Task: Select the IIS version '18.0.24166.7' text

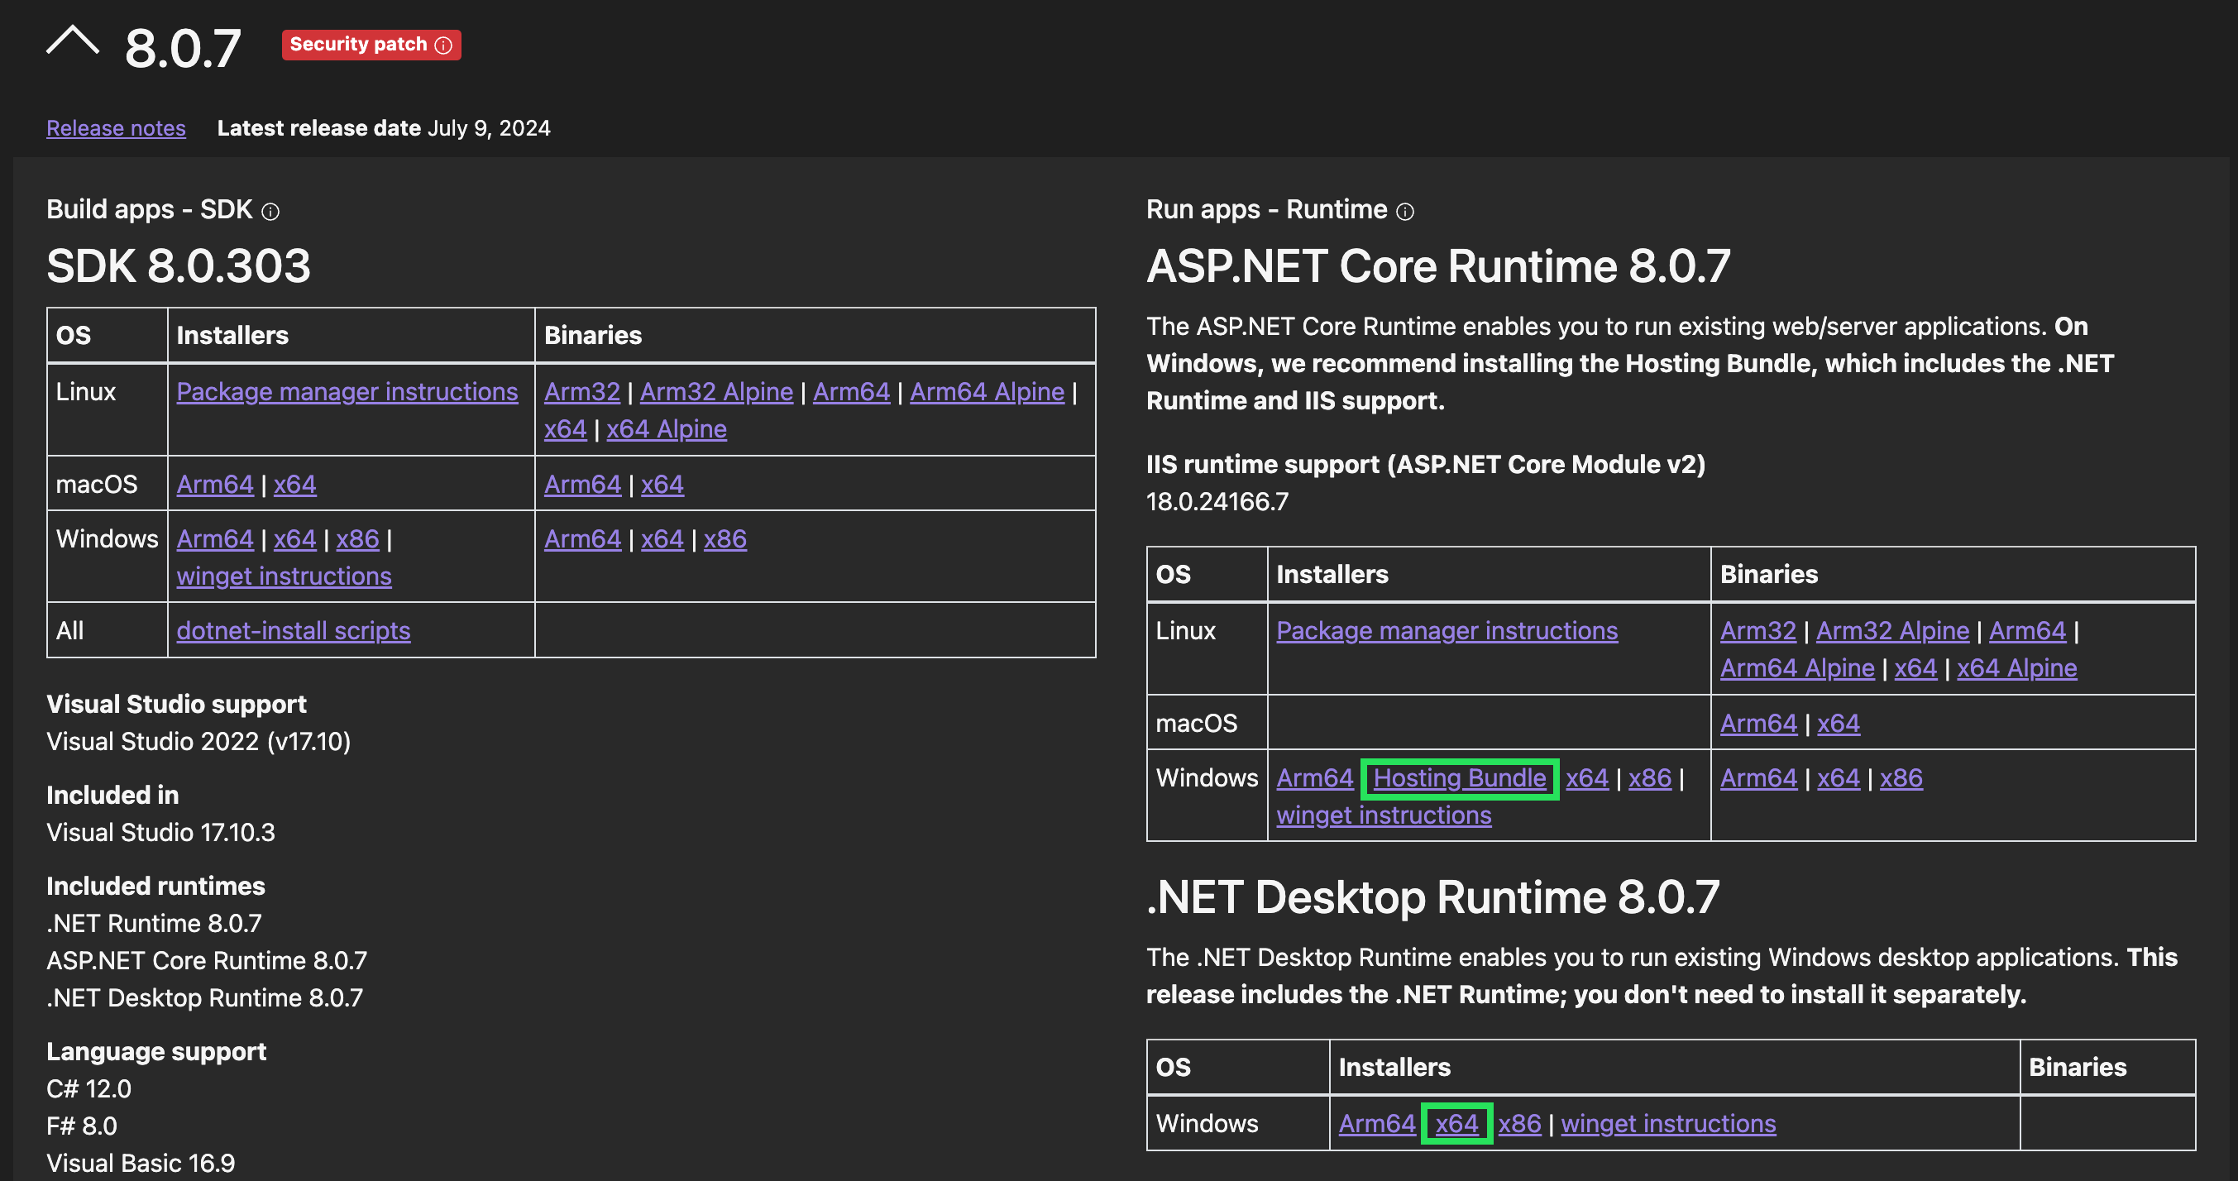Action: (1218, 501)
